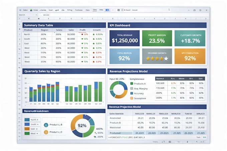Select the East cell in summary table
Image resolution: width=227 pixels, height=151 pixels.
26,43
